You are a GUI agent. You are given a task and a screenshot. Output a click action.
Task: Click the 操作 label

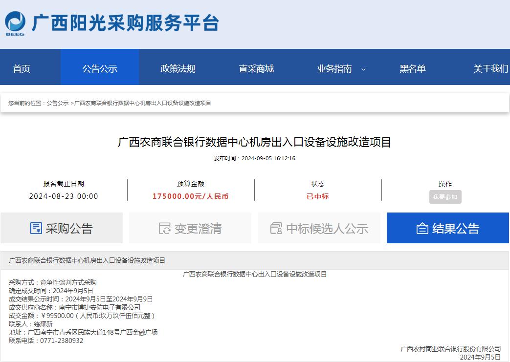445,184
